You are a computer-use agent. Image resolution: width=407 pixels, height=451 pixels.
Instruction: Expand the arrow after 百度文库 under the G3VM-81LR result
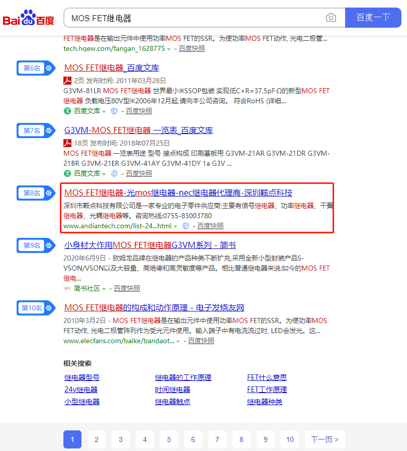point(104,111)
